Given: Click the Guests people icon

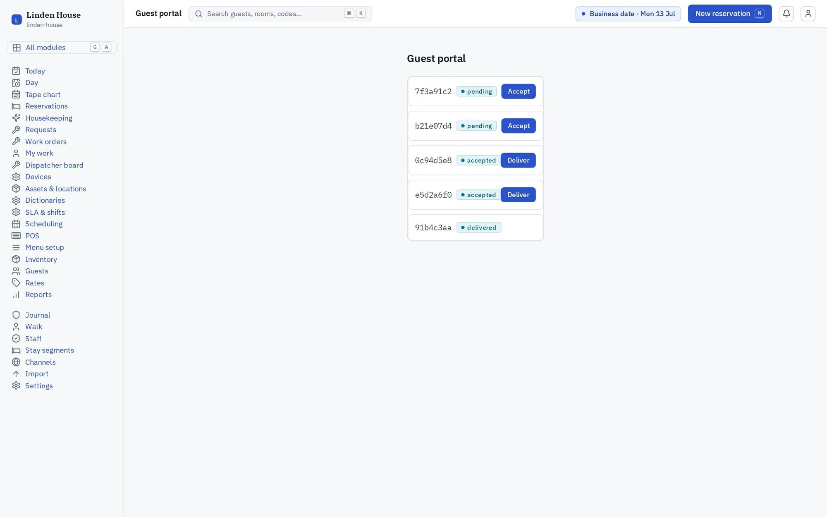Looking at the screenshot, I should (16, 271).
